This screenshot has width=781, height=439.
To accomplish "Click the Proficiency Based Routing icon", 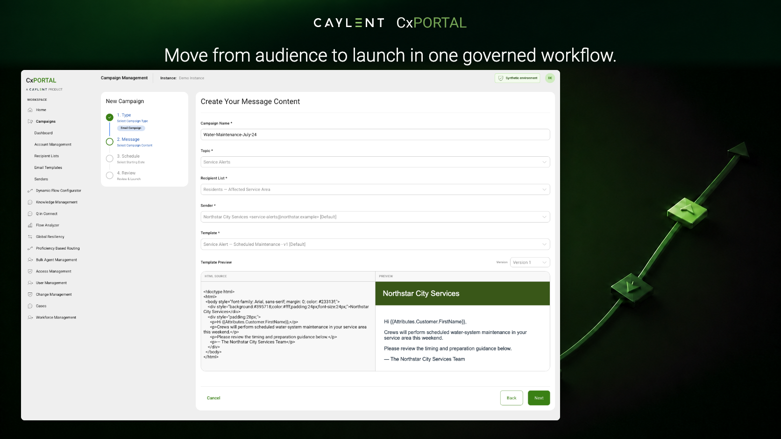I will coord(30,248).
